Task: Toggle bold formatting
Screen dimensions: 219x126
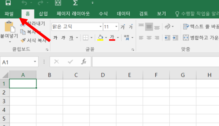Action: (x=55, y=38)
